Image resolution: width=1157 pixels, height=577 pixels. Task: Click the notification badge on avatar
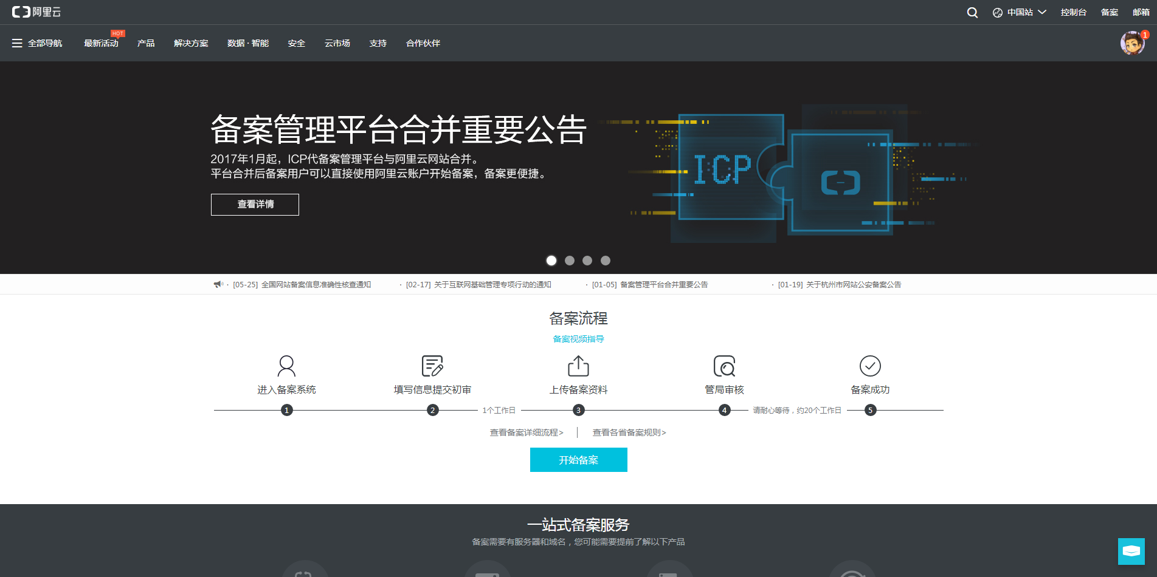1145,35
